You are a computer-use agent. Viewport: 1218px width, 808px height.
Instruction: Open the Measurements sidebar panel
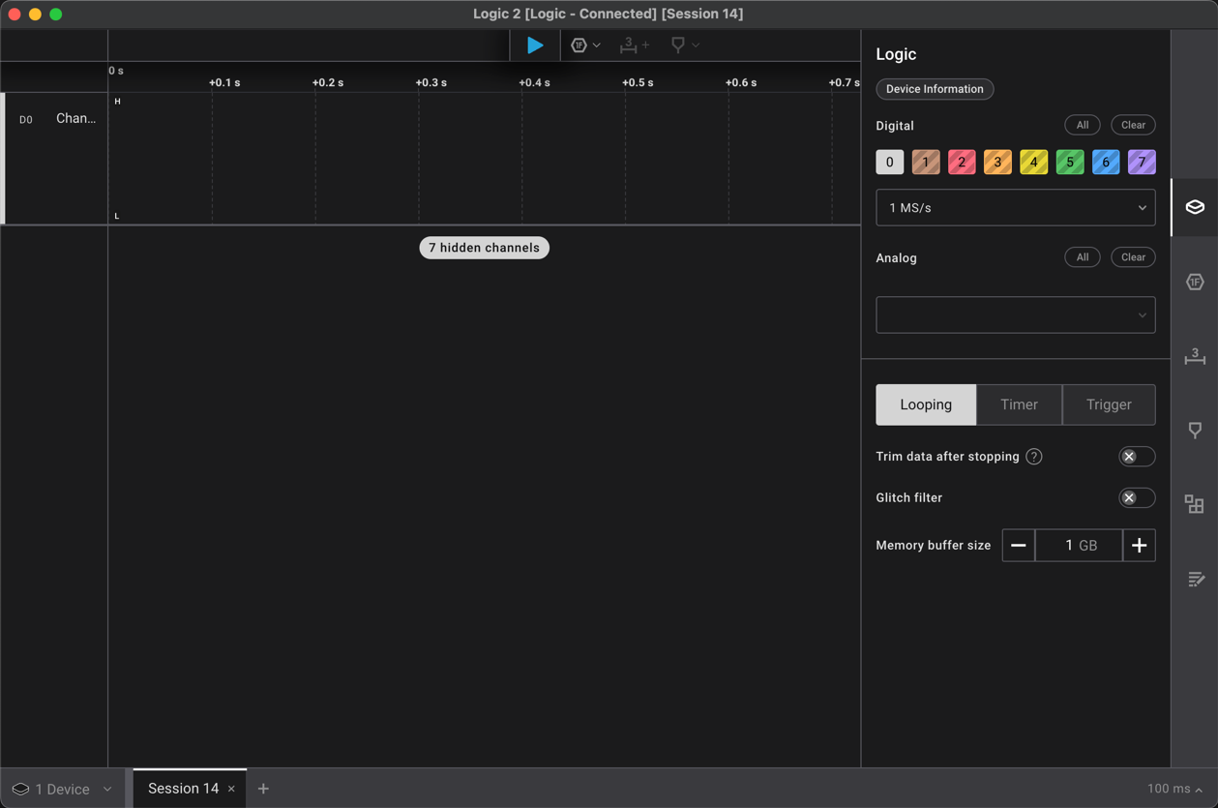tap(1195, 356)
